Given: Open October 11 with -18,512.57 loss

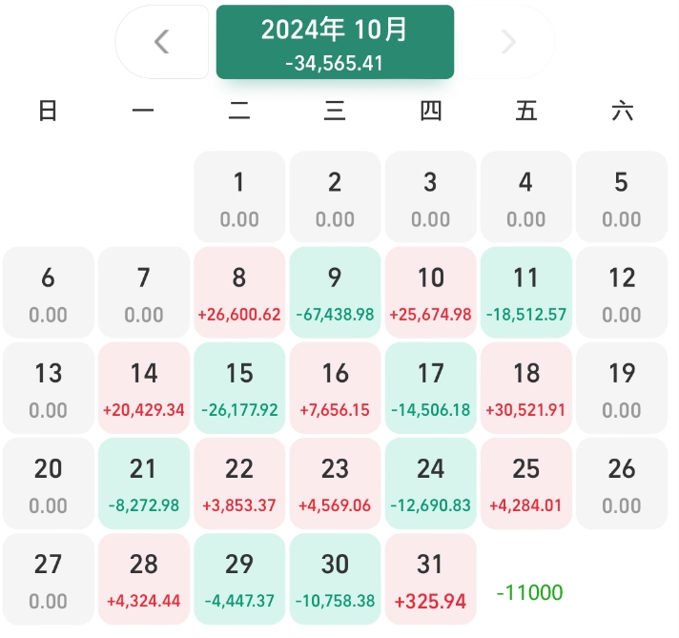Looking at the screenshot, I should 526,293.
